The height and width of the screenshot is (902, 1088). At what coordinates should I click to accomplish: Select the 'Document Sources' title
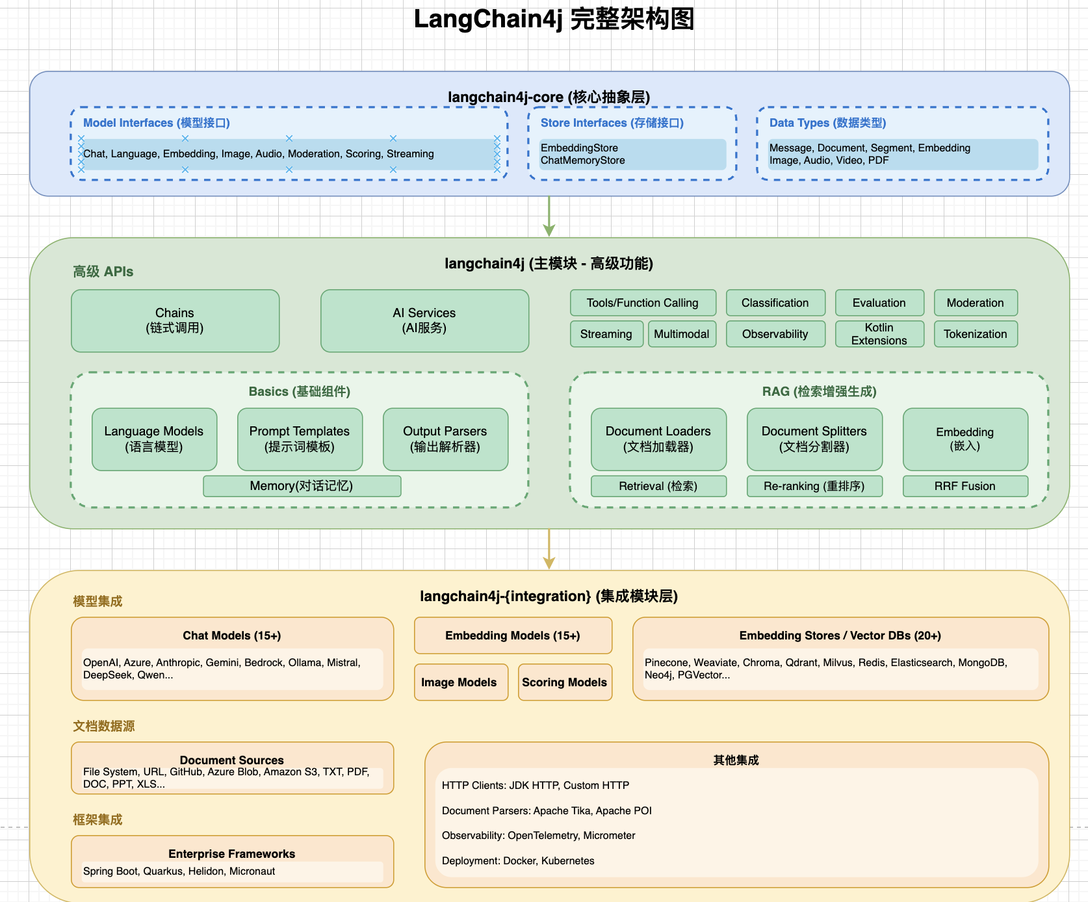click(x=232, y=760)
